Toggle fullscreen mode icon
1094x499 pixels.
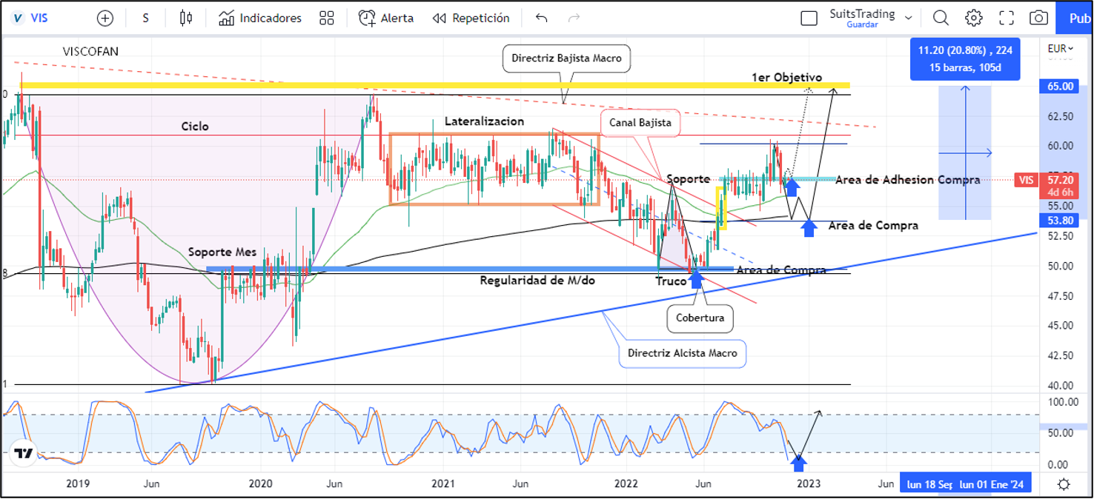(1007, 18)
